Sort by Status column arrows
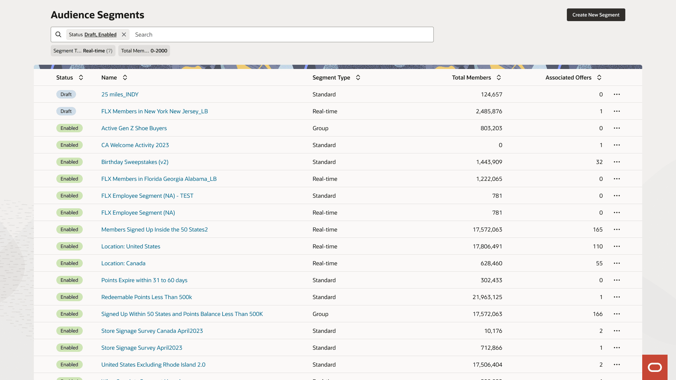 tap(81, 77)
